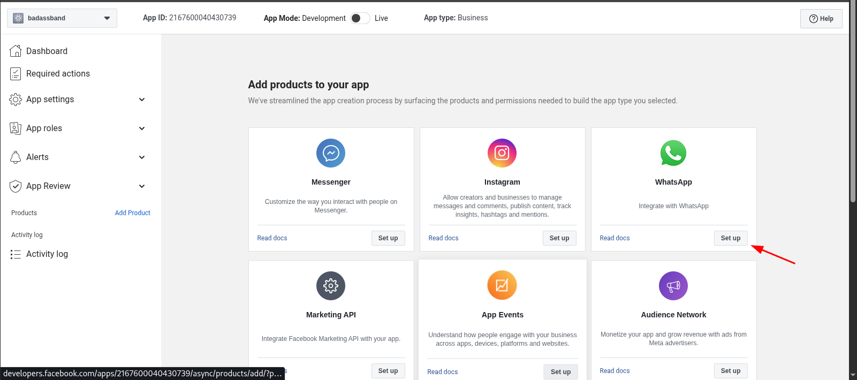Image resolution: width=857 pixels, height=380 pixels.
Task: Click Set up for WhatsApp
Action: [730, 238]
